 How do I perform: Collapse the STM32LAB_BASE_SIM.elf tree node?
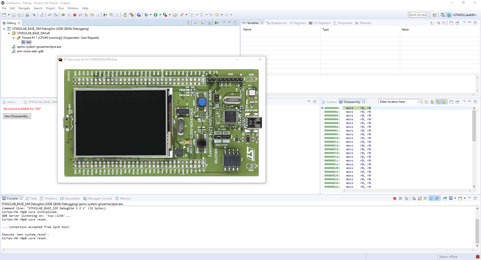coord(9,33)
